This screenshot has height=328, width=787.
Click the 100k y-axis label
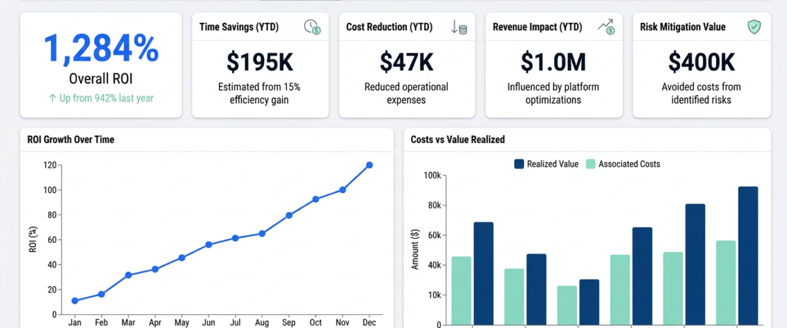[x=432, y=176]
